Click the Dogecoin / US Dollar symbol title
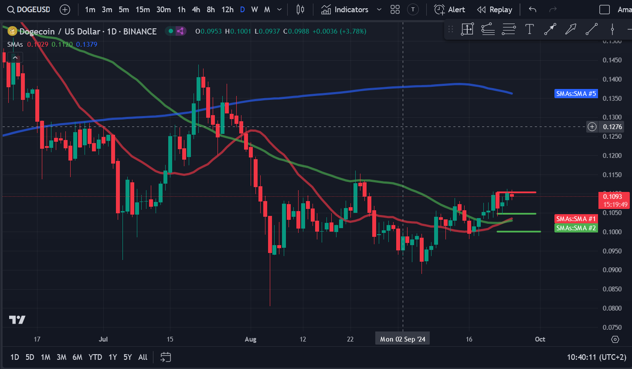This screenshot has width=632, height=369. tap(88, 31)
